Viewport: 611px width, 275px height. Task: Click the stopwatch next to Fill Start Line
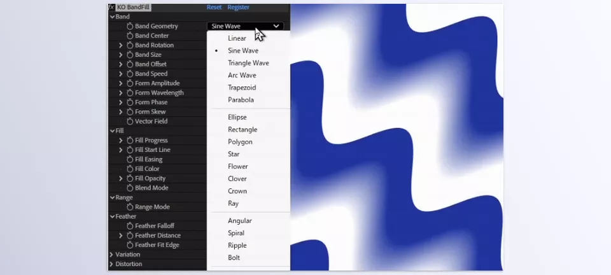(130, 150)
